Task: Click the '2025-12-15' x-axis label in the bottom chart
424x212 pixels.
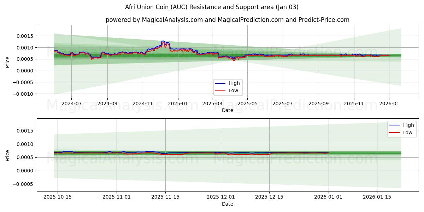Action: (269, 197)
